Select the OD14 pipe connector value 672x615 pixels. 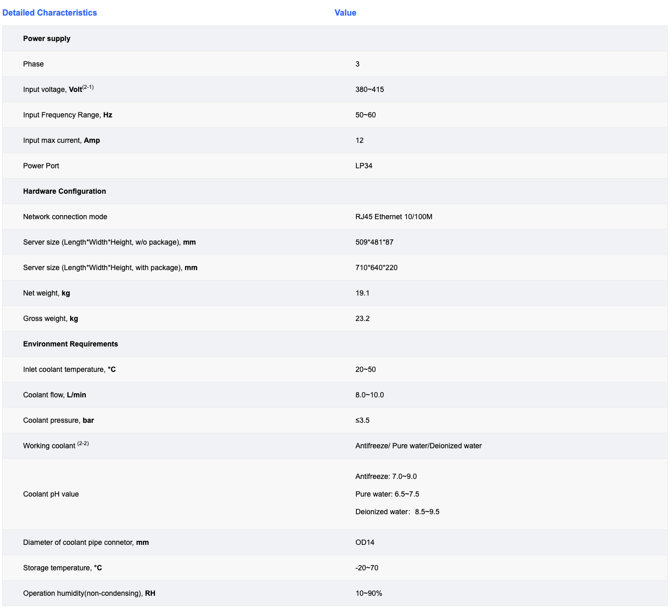click(365, 542)
